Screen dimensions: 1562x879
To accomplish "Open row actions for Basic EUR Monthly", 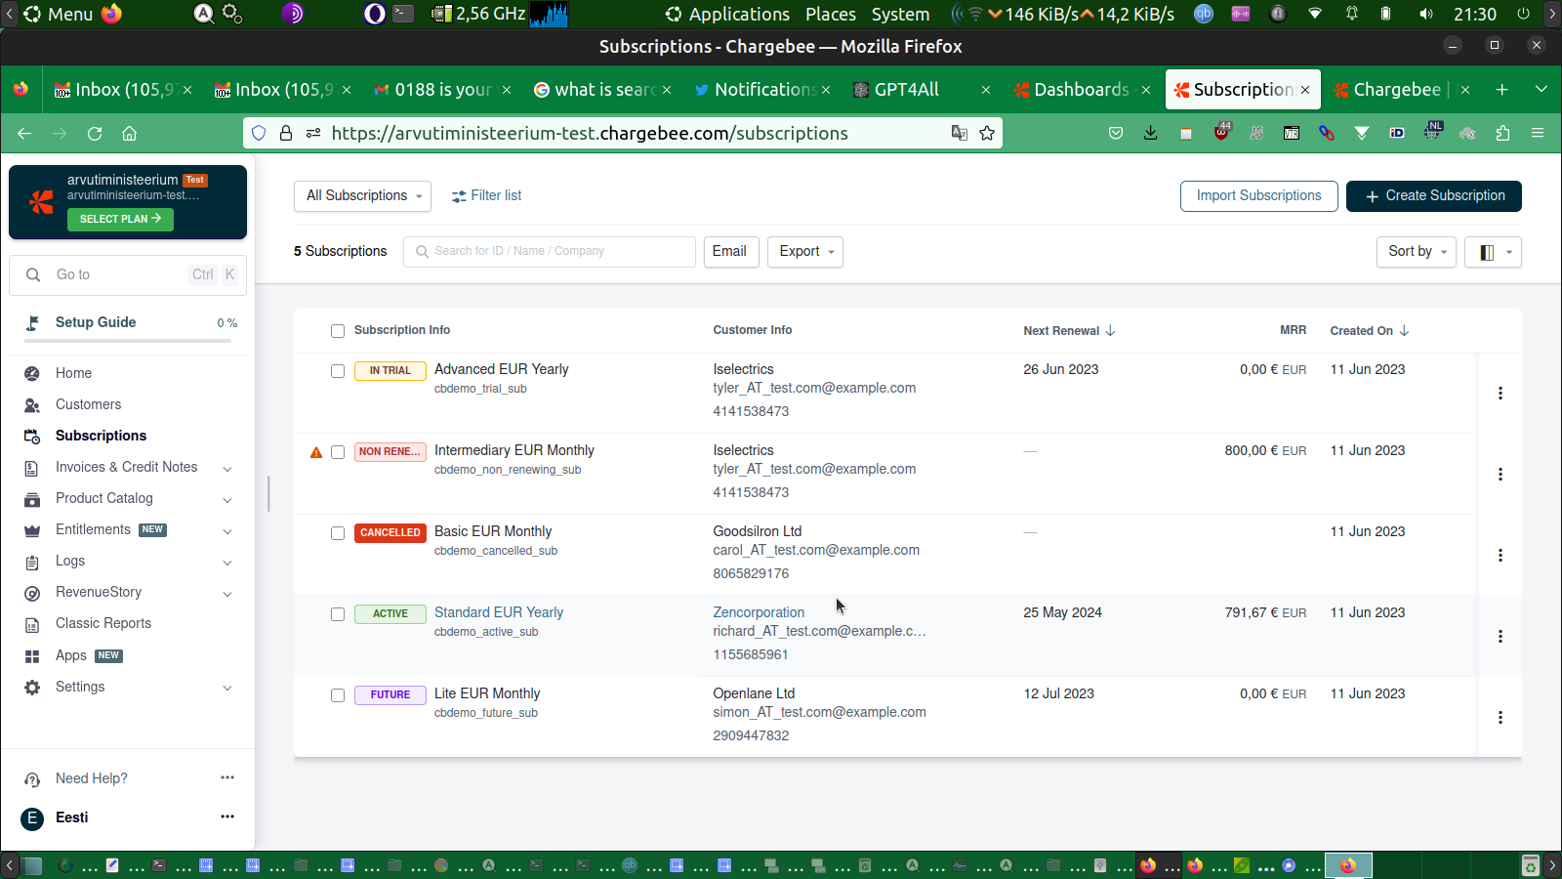I will (x=1500, y=556).
